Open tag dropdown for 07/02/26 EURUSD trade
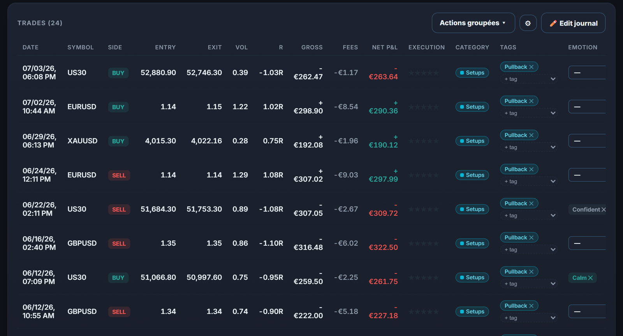 (x=529, y=113)
